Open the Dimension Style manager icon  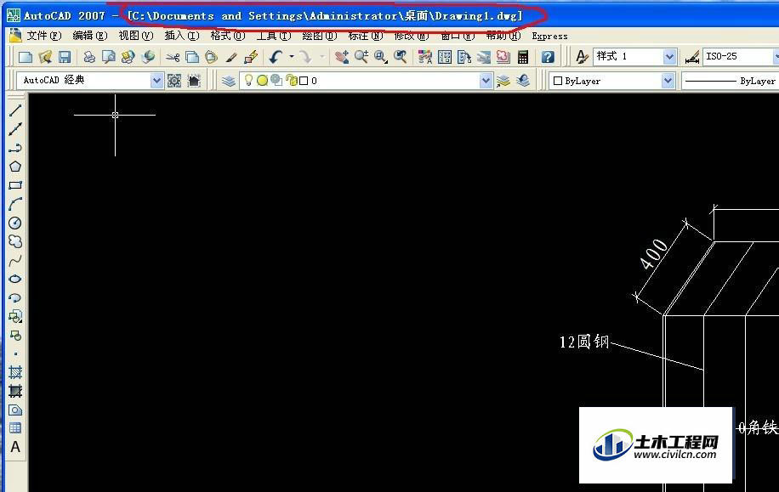[692, 57]
